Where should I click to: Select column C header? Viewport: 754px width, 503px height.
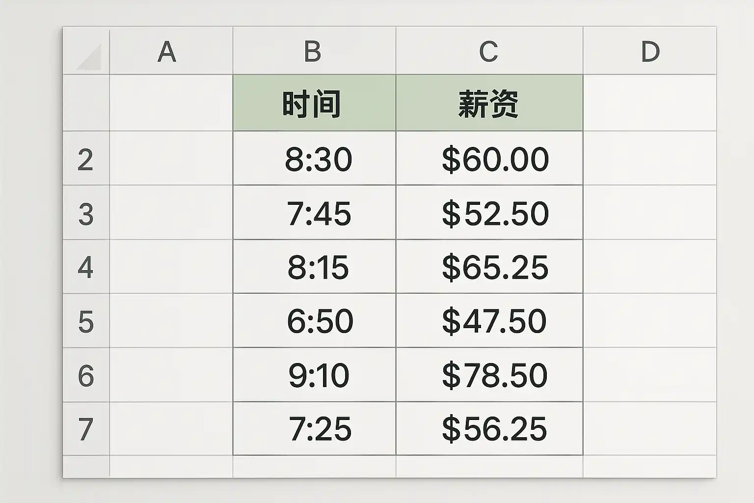click(x=488, y=52)
